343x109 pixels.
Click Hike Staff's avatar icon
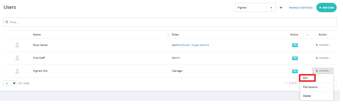17,58
